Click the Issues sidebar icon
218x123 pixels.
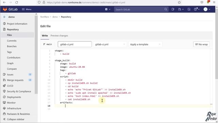tap(4, 74)
